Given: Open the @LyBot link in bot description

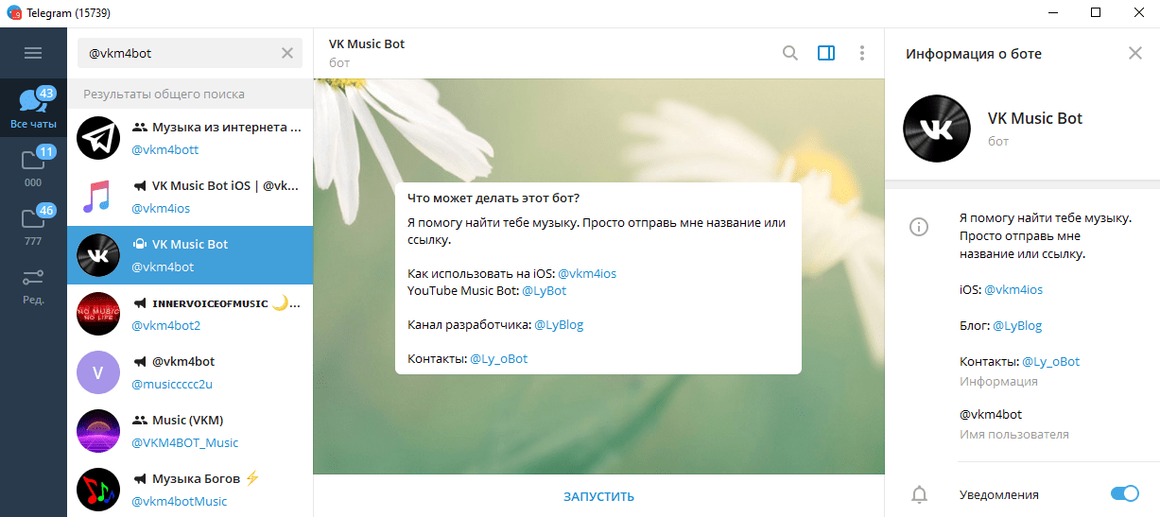Looking at the screenshot, I should tap(544, 291).
